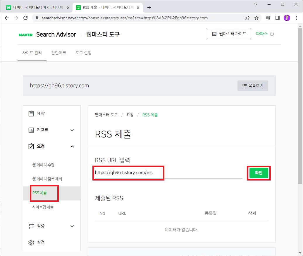Click the 등록일 column header
This screenshot has height=256, width=303.
pos(211,213)
